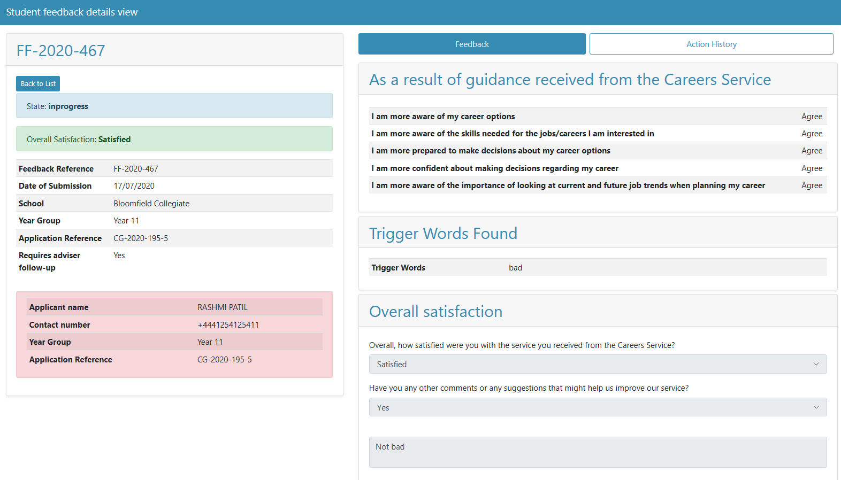Screen dimensions: 841x480
Task: Click the 'bad' trigger word value
Action: [x=515, y=268]
